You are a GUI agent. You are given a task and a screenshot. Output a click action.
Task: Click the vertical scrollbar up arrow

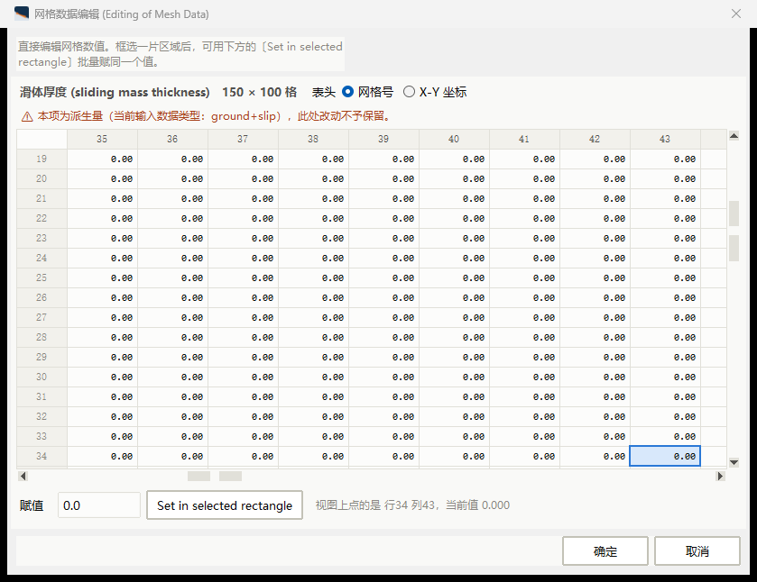[734, 136]
